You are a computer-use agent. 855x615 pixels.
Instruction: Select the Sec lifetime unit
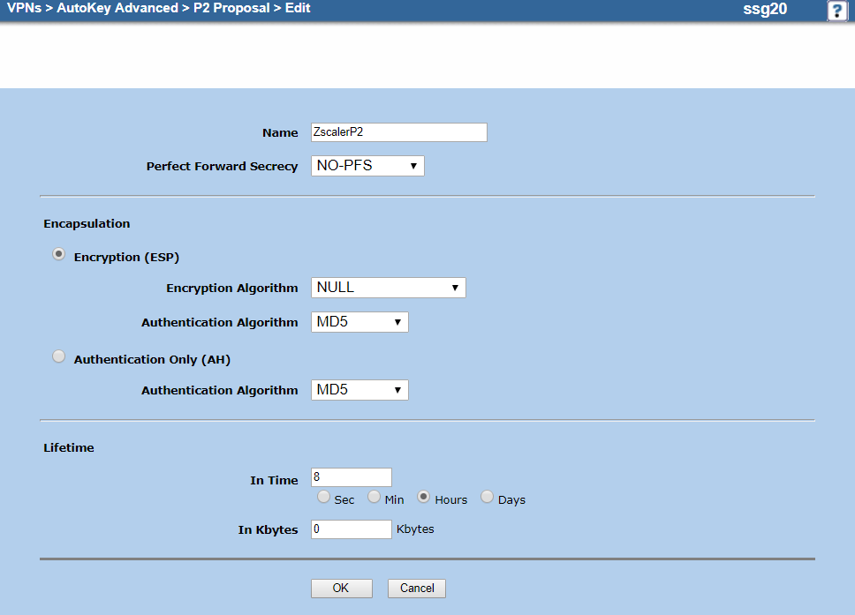point(324,498)
